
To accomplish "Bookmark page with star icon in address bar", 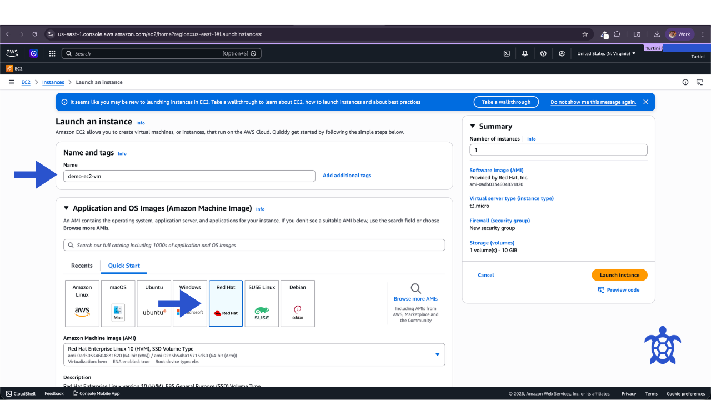I will (x=585, y=34).
